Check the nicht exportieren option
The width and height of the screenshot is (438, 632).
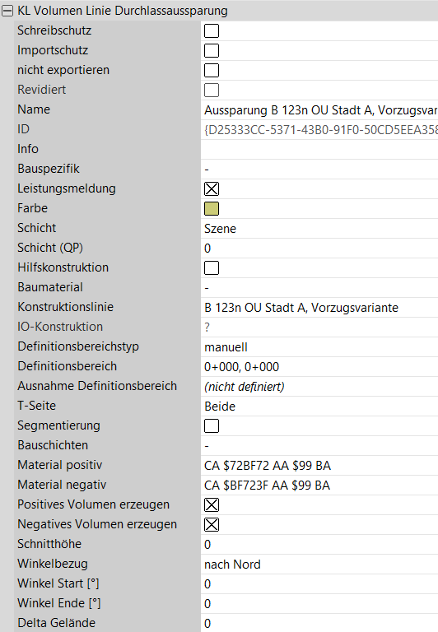point(212,71)
